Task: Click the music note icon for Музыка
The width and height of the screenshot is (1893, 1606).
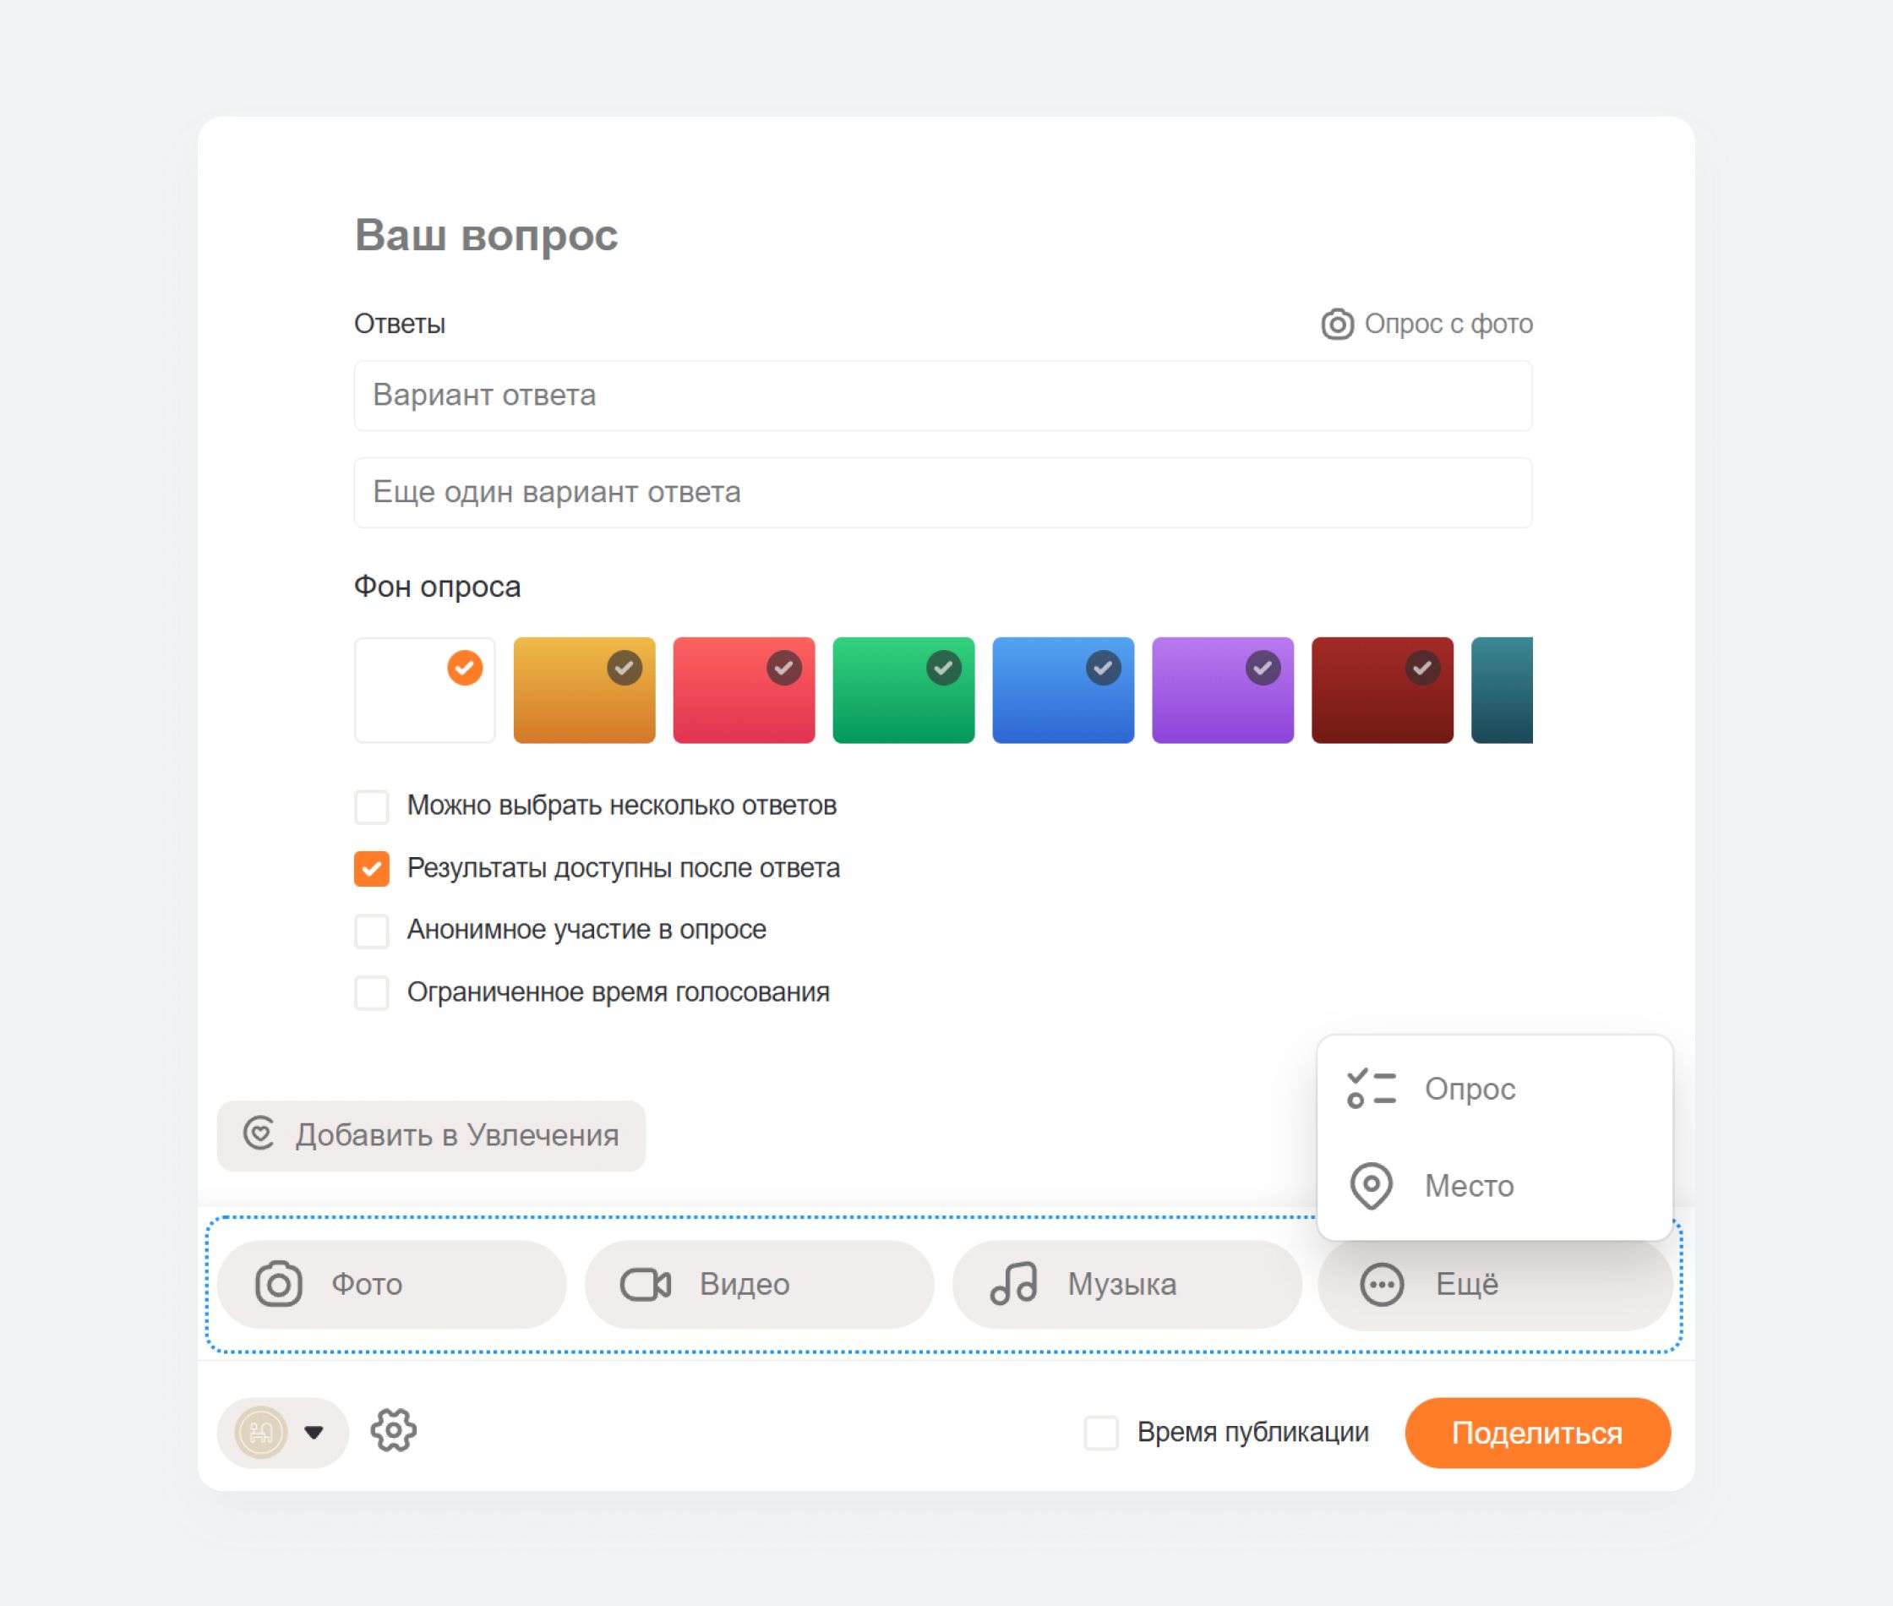Action: 1014,1284
